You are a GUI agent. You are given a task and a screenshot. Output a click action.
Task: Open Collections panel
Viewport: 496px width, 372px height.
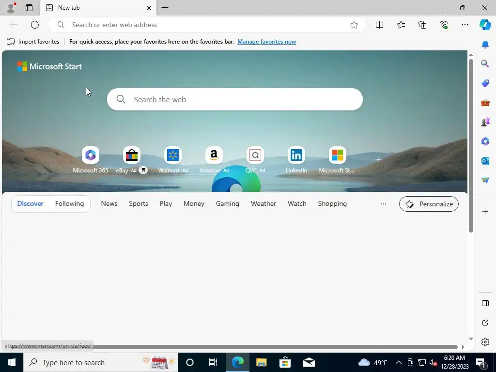coord(422,25)
